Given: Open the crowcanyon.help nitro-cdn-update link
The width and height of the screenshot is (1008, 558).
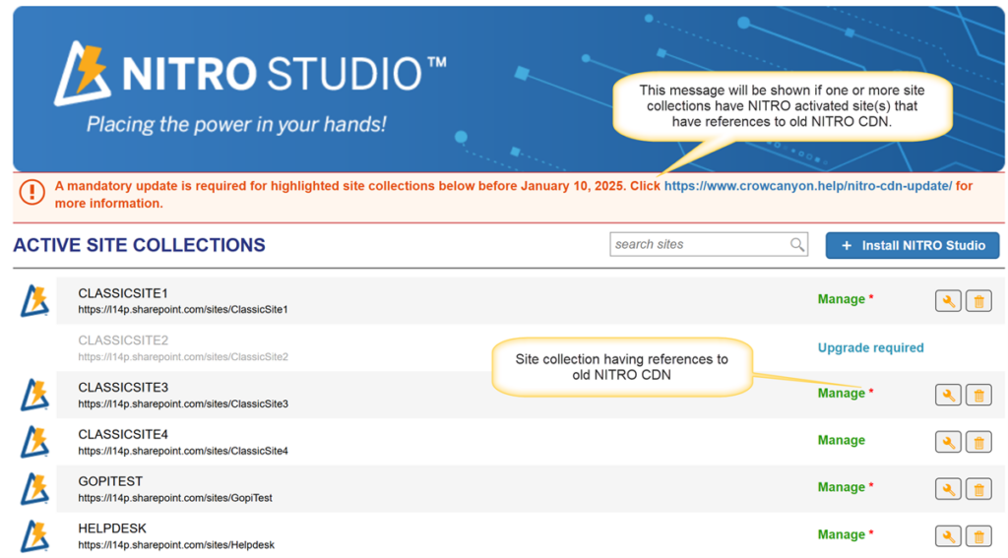Looking at the screenshot, I should click(807, 186).
